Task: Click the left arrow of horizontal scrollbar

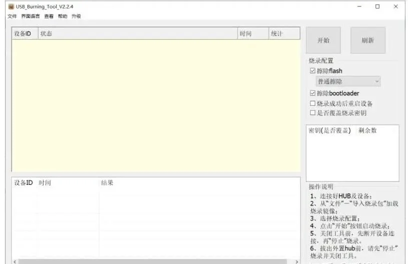Action: click(15, 261)
